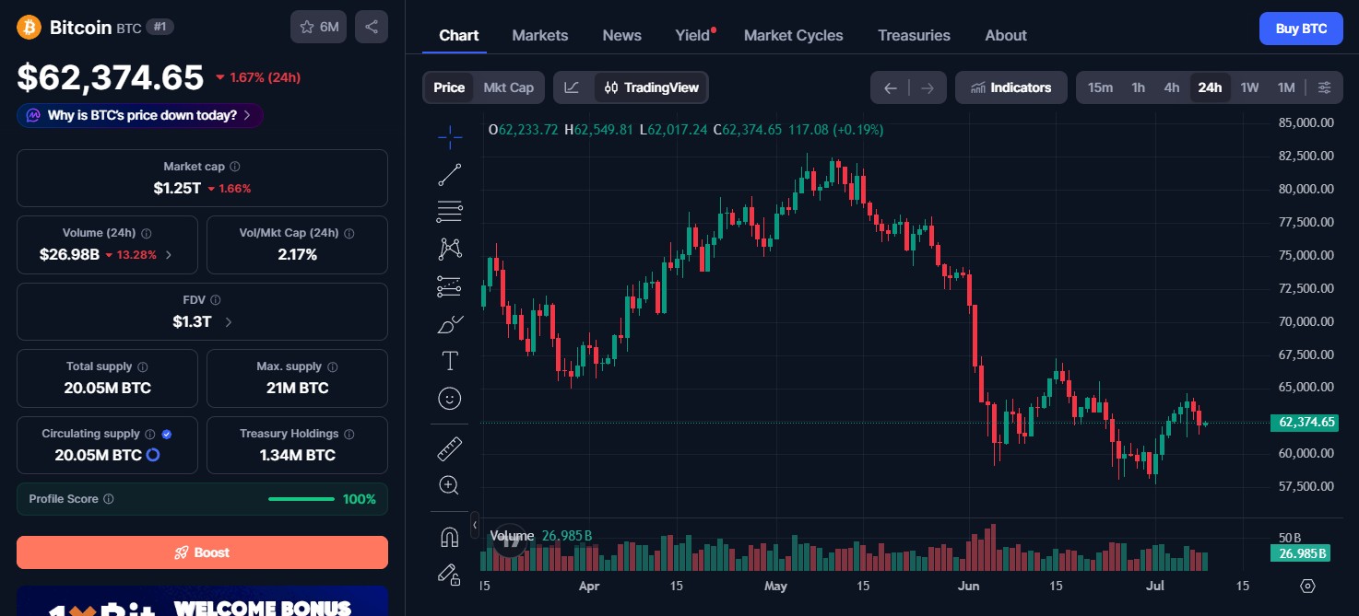1359x616 pixels.
Task: Click the Buy BTC button
Action: [1301, 29]
